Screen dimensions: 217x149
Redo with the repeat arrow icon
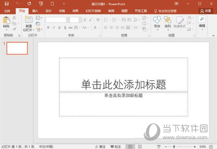pos(29,4)
